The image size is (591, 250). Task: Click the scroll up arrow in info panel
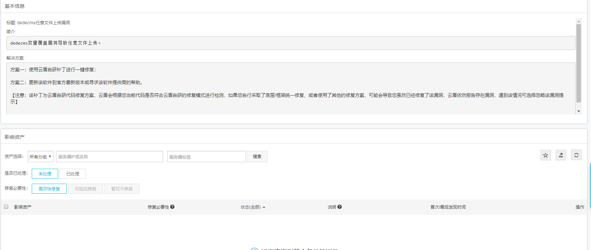(579, 21)
